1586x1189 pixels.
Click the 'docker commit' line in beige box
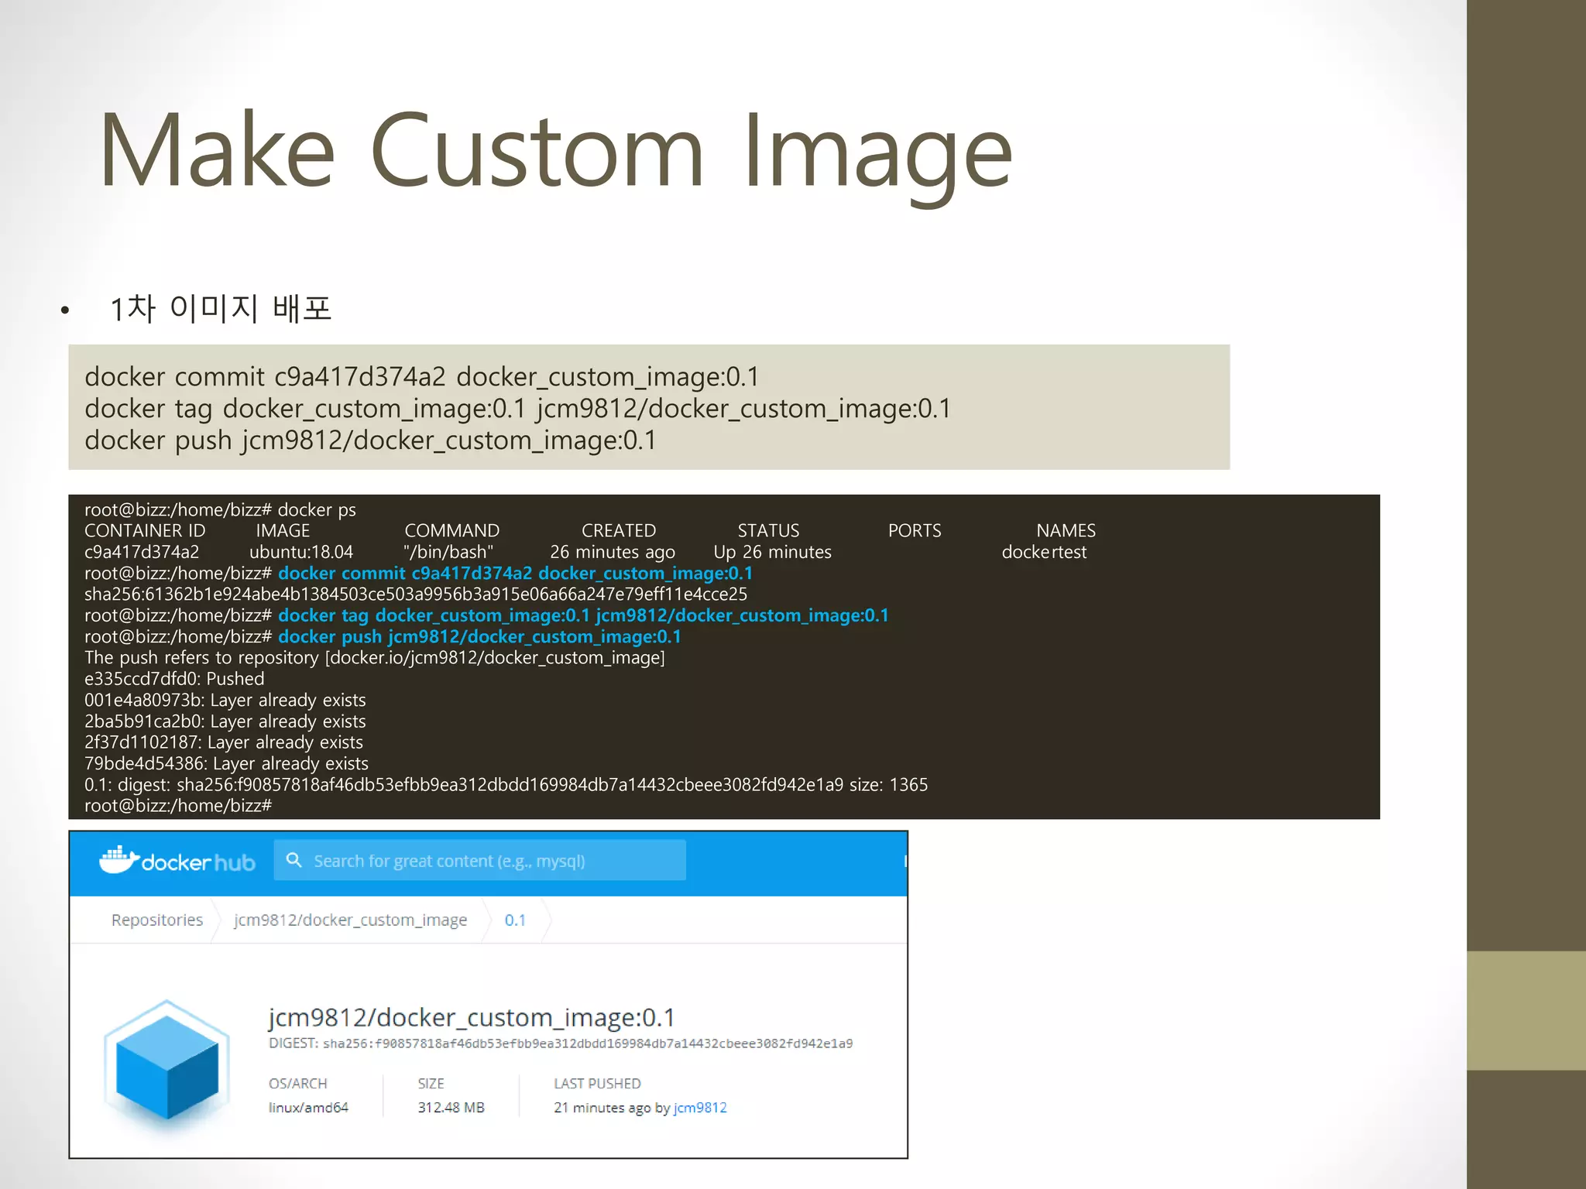(x=421, y=376)
